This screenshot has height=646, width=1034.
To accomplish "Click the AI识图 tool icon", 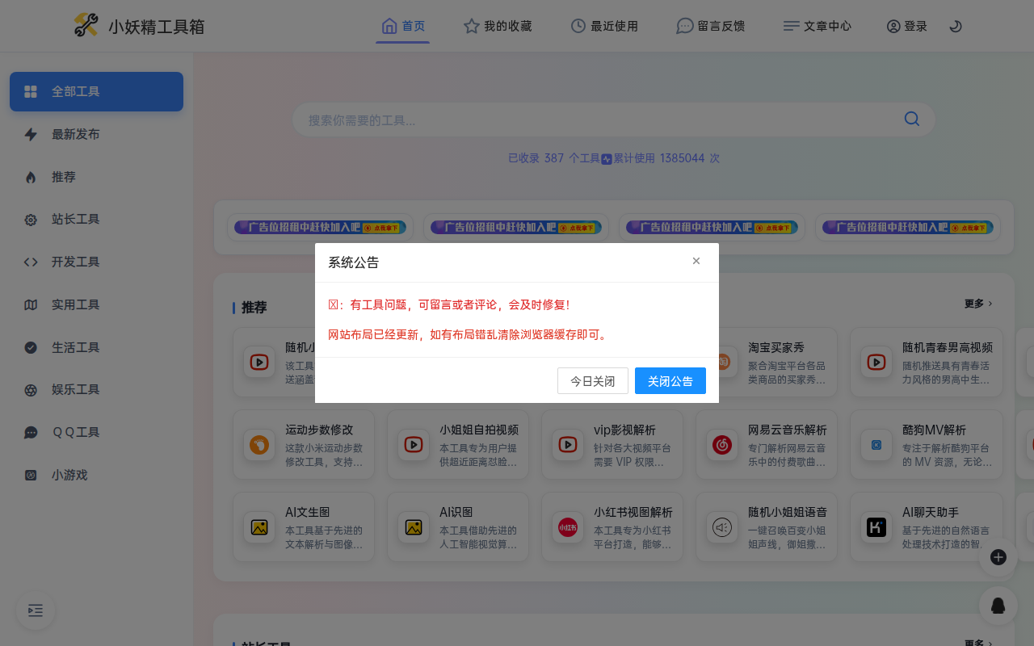I will pos(413,526).
